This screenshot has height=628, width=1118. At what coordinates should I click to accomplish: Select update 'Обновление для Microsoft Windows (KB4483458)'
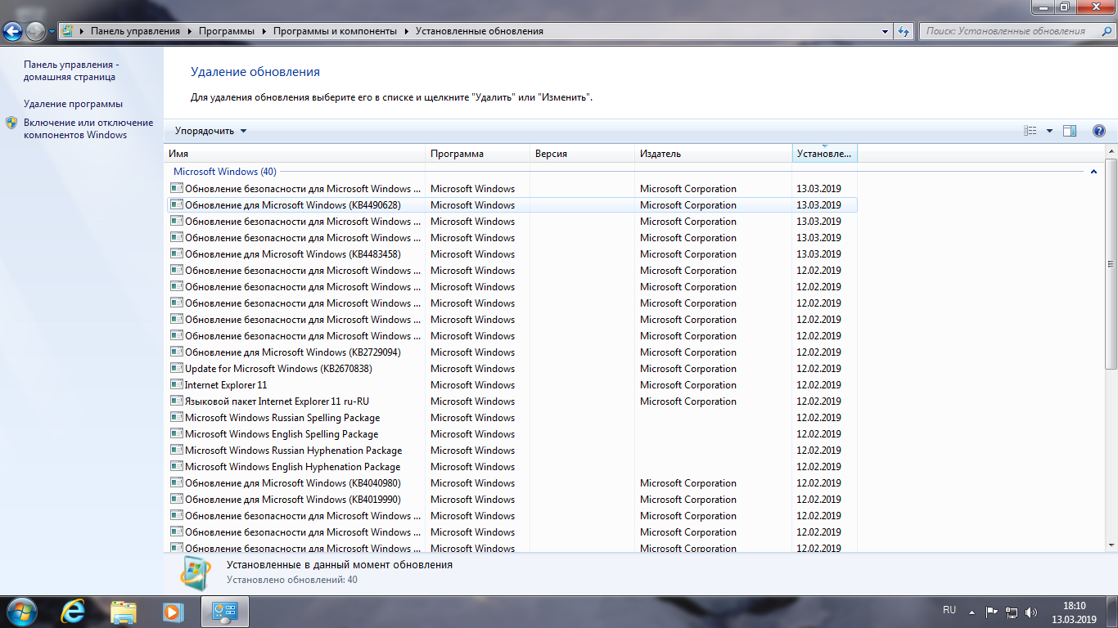click(512, 254)
